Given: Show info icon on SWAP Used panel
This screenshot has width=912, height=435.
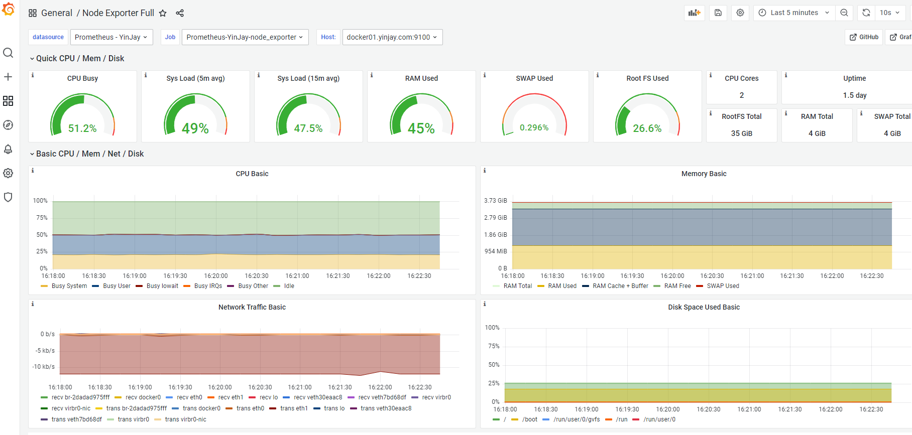Looking at the screenshot, I should (x=485, y=75).
